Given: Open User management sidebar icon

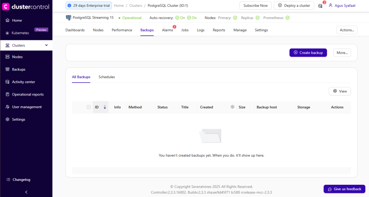Looking at the screenshot, I should pyautogui.click(x=8, y=107).
